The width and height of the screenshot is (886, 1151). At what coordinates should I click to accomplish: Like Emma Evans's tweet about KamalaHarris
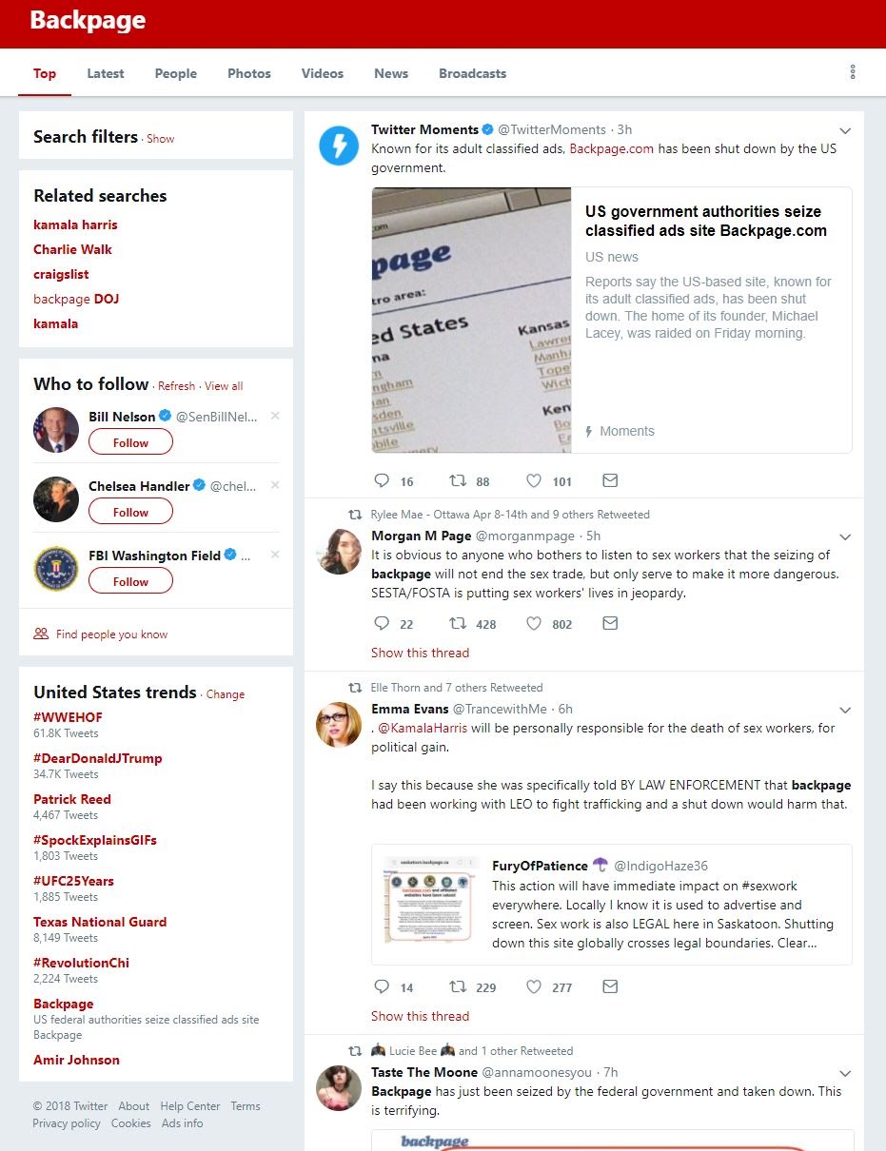pyautogui.click(x=534, y=986)
